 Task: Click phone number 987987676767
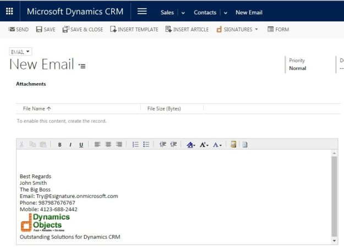point(57,202)
